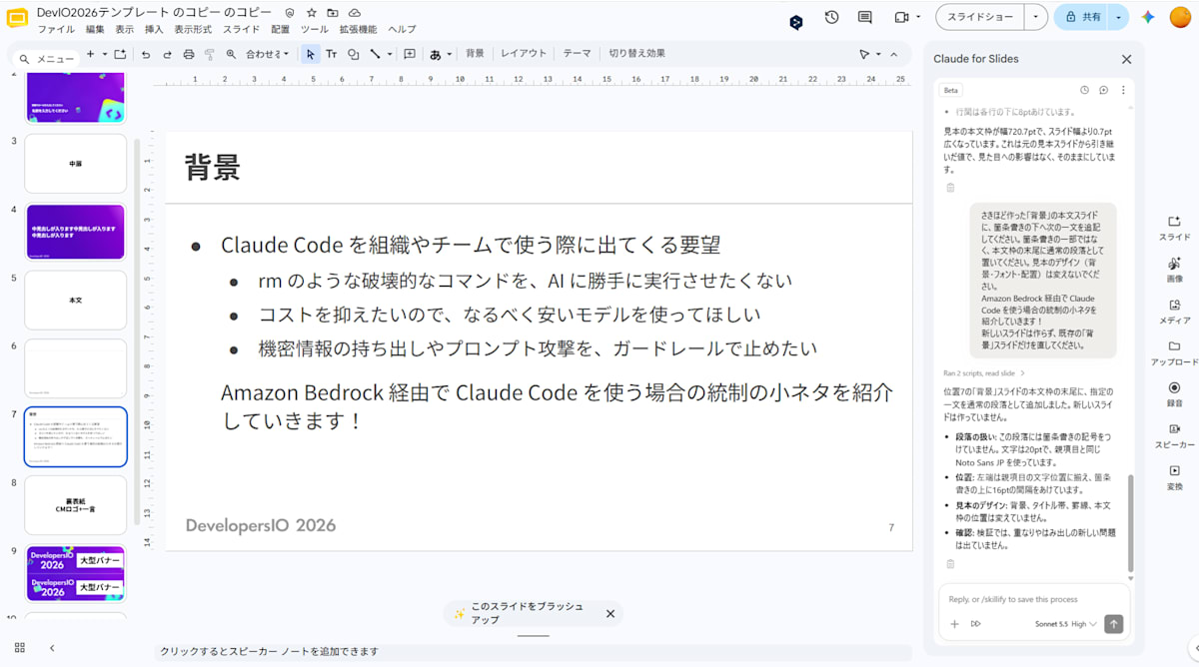Open the slideshow options dropdown arrow
This screenshot has width=1199, height=667.
tap(1035, 17)
